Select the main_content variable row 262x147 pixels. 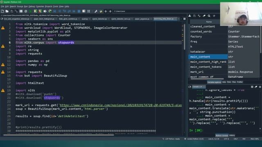(x=224, y=57)
